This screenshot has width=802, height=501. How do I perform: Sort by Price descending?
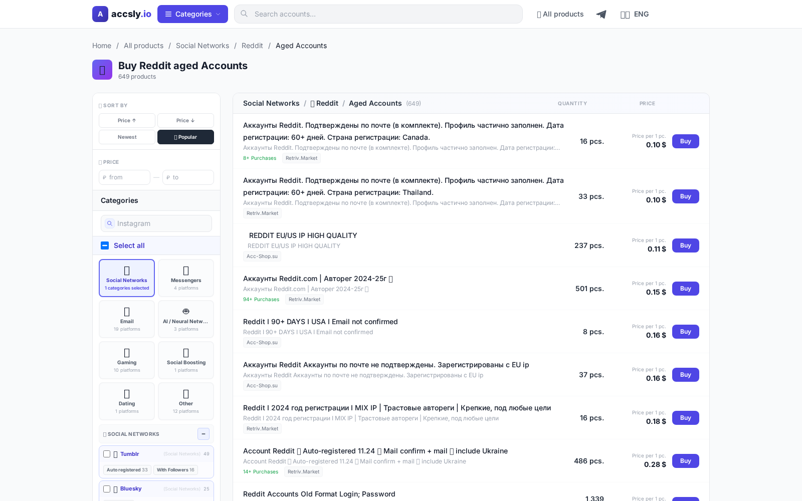185,120
